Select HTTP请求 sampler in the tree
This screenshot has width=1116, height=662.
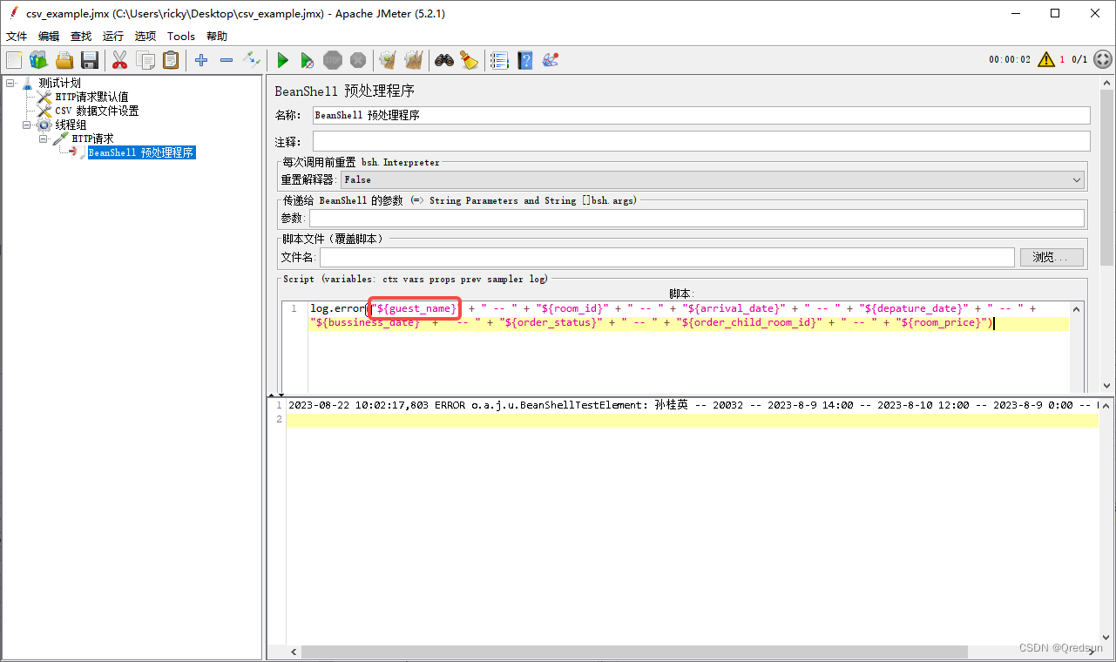[x=92, y=138]
